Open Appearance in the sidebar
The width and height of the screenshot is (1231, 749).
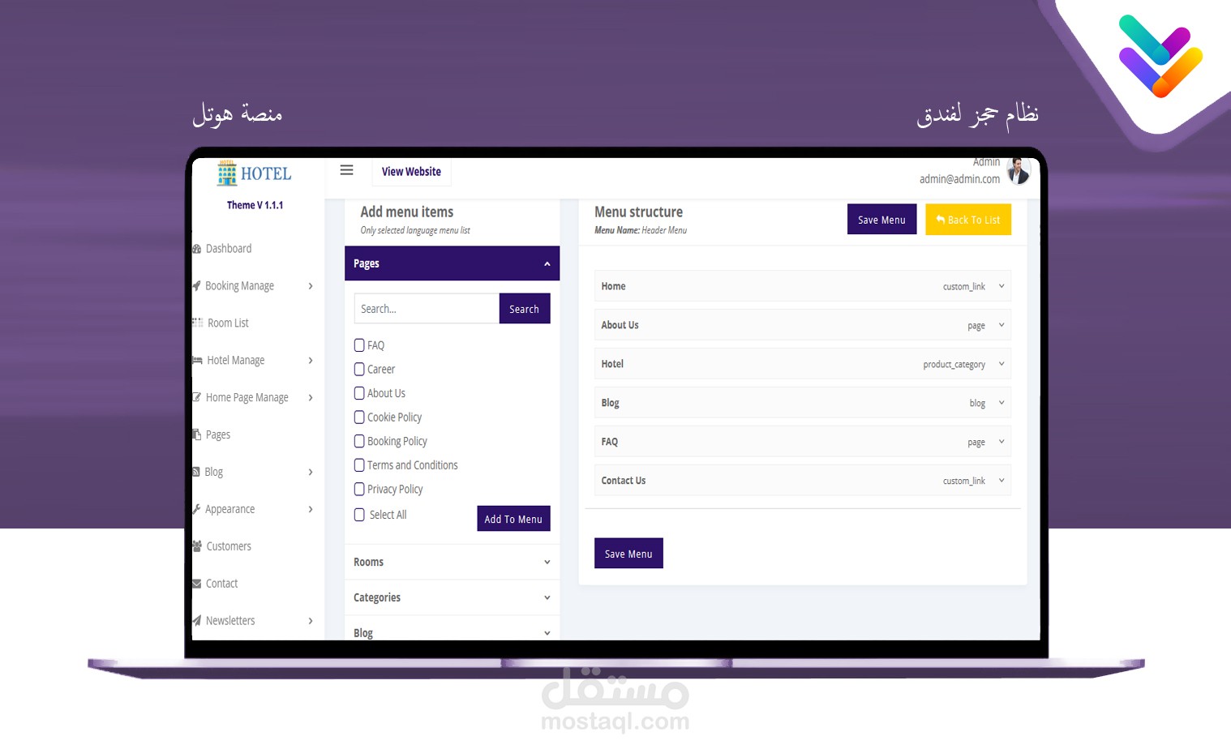(x=229, y=509)
